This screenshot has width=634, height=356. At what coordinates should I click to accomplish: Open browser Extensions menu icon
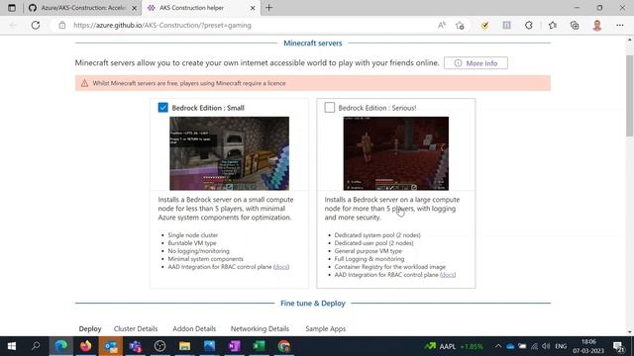coord(529,26)
